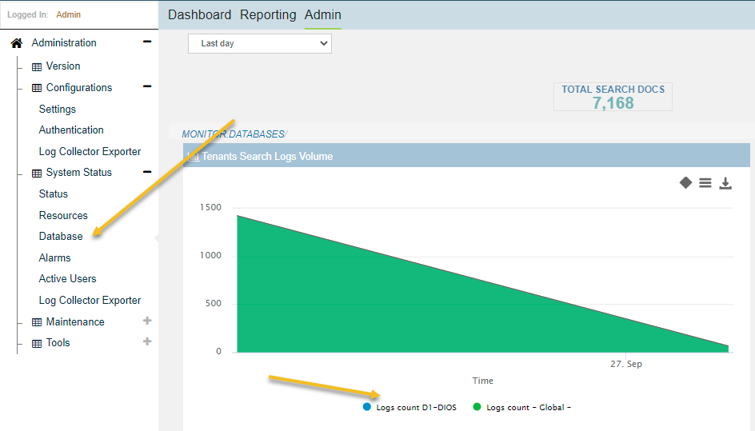The width and height of the screenshot is (755, 431).
Task: Open Settings under Configurations
Action: 58,110
